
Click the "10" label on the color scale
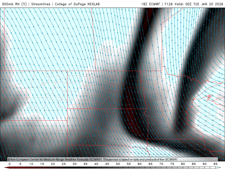(31, 164)
